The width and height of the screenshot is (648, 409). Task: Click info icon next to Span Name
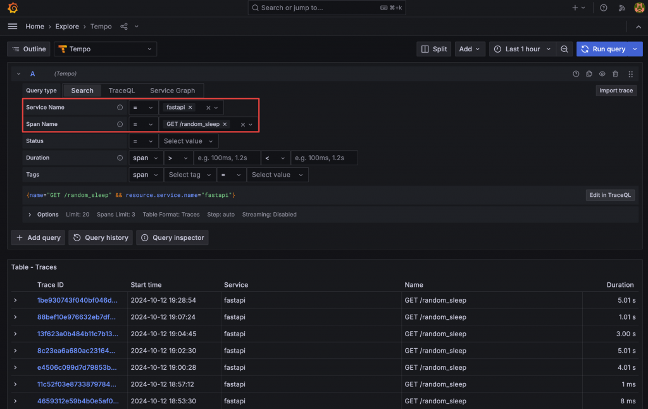(x=120, y=124)
